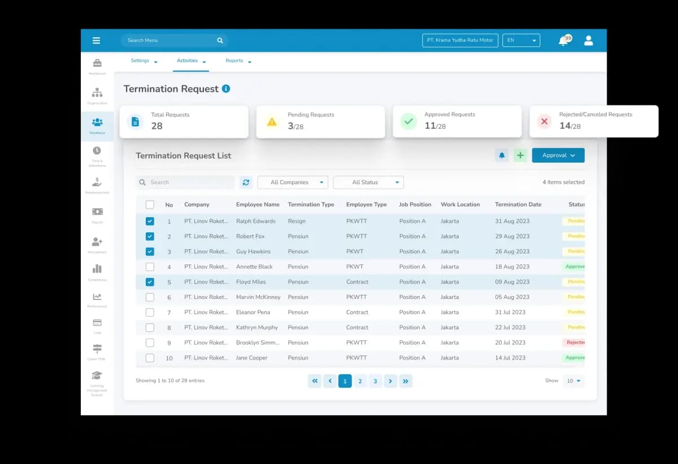Expand the All Status dropdown
678x464 pixels.
368,182
